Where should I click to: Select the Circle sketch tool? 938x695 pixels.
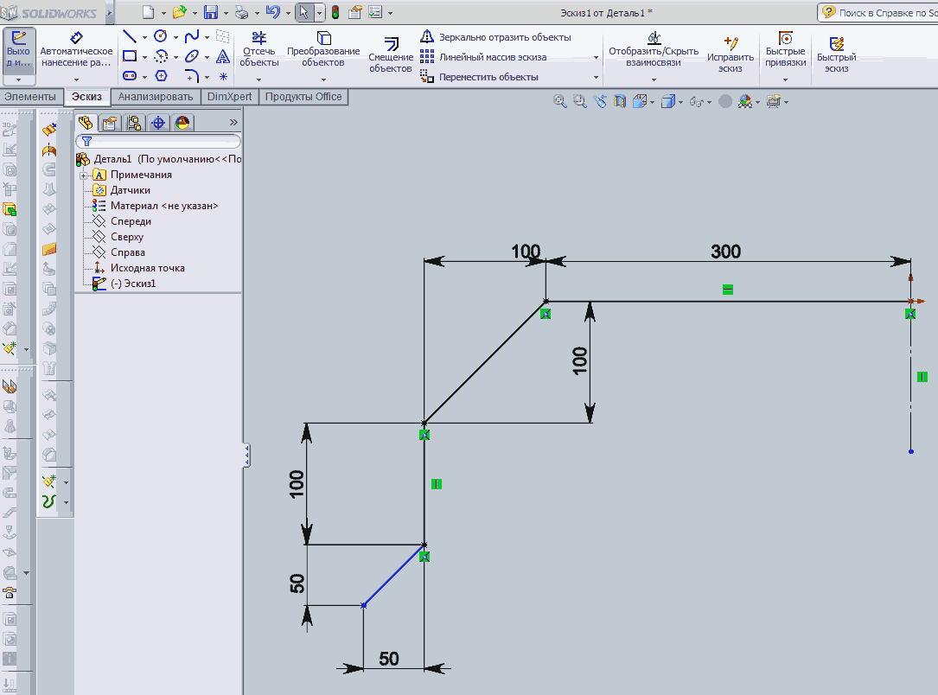(161, 36)
